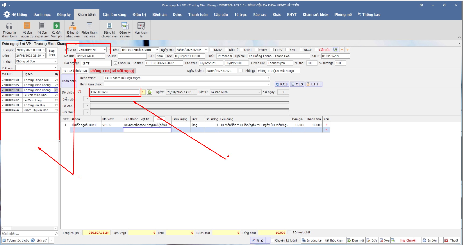Click the patient list horizontal scrollbar
Screen dimensions: 463x245
[x=30, y=229]
